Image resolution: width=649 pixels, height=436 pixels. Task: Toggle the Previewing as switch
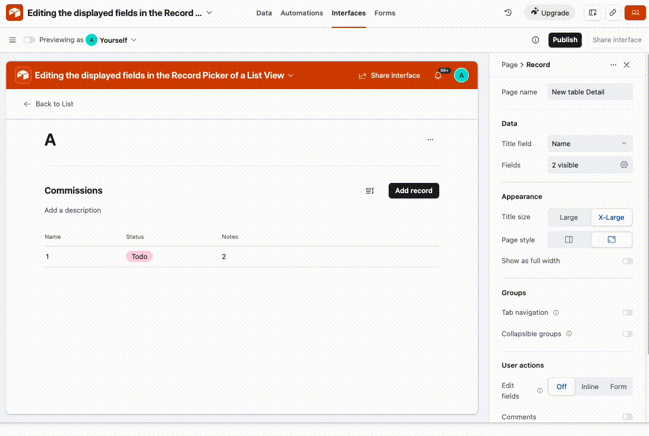pyautogui.click(x=29, y=40)
